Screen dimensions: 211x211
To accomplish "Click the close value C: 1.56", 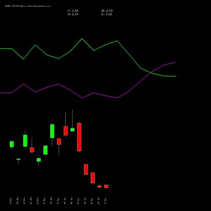I will [x=73, y=11].
